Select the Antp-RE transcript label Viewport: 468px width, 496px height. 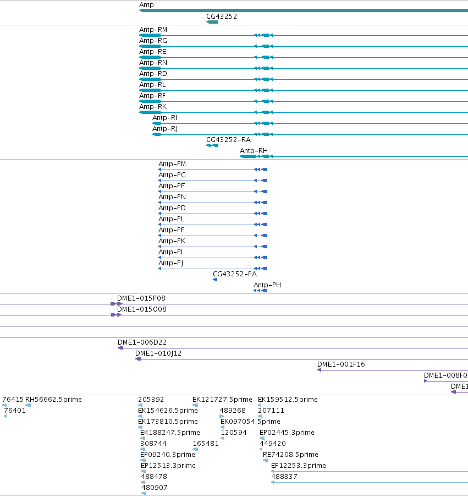[x=153, y=52]
